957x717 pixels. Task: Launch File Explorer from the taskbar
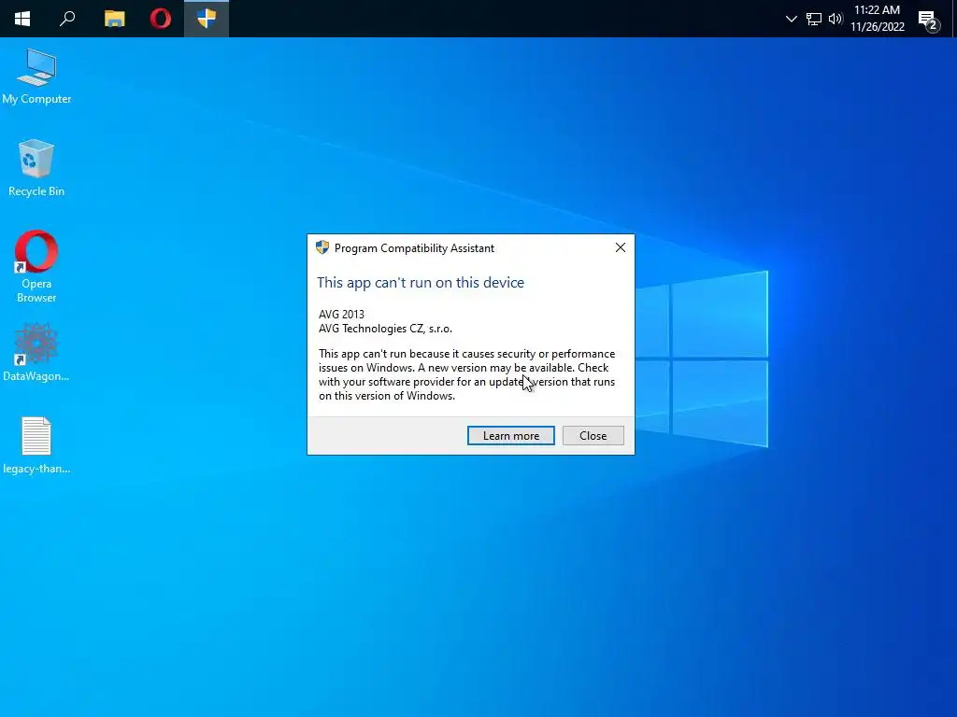114,19
